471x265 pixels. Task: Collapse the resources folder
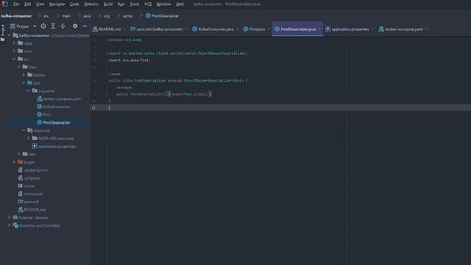coord(24,130)
